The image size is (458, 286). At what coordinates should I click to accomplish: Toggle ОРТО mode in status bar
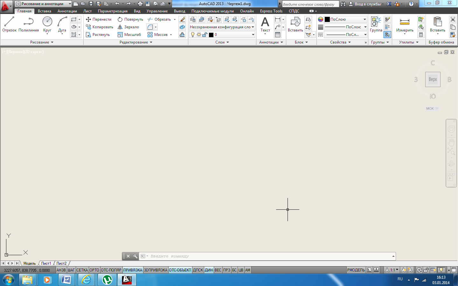point(94,270)
